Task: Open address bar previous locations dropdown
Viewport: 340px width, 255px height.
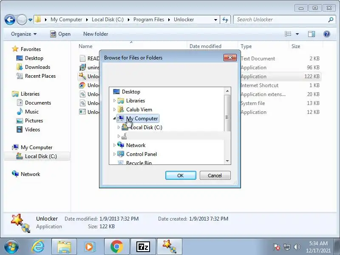Action: pos(215,20)
